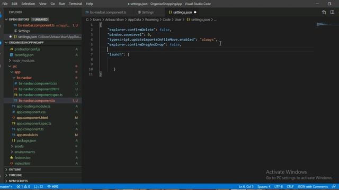Viewport: 339px width, 190px height.
Task: Click the master branch status item
Action: click(x=6, y=186)
